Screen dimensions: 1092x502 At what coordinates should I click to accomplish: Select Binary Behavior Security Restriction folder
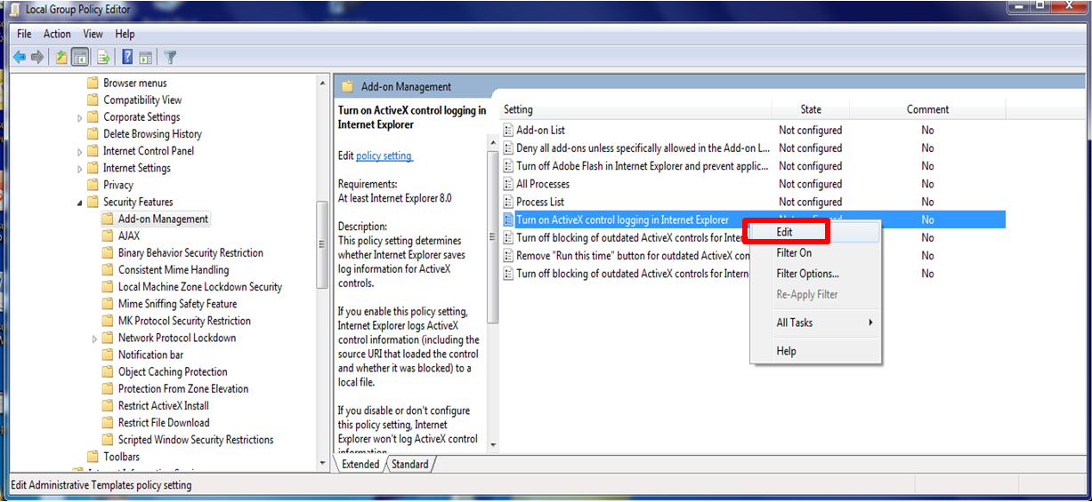click(190, 252)
